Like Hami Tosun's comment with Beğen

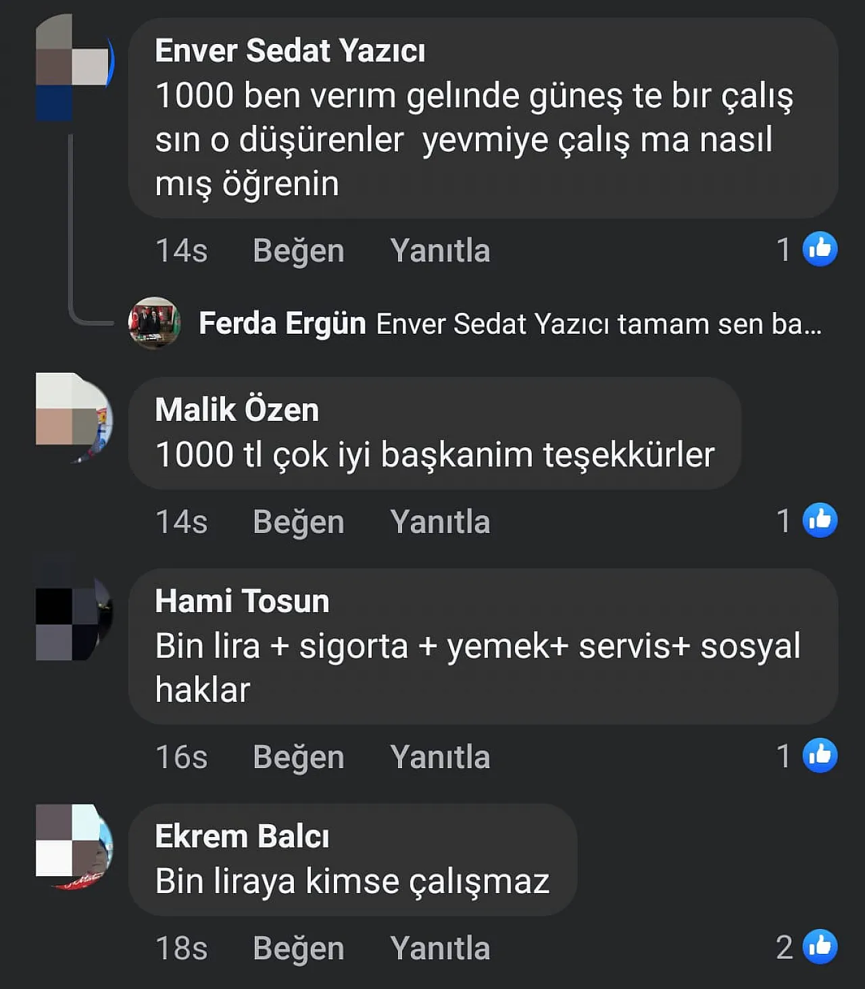click(299, 757)
